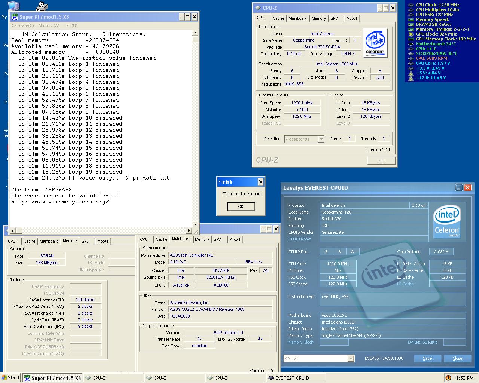Click Close button in EVEREST CPUID

[457, 358]
